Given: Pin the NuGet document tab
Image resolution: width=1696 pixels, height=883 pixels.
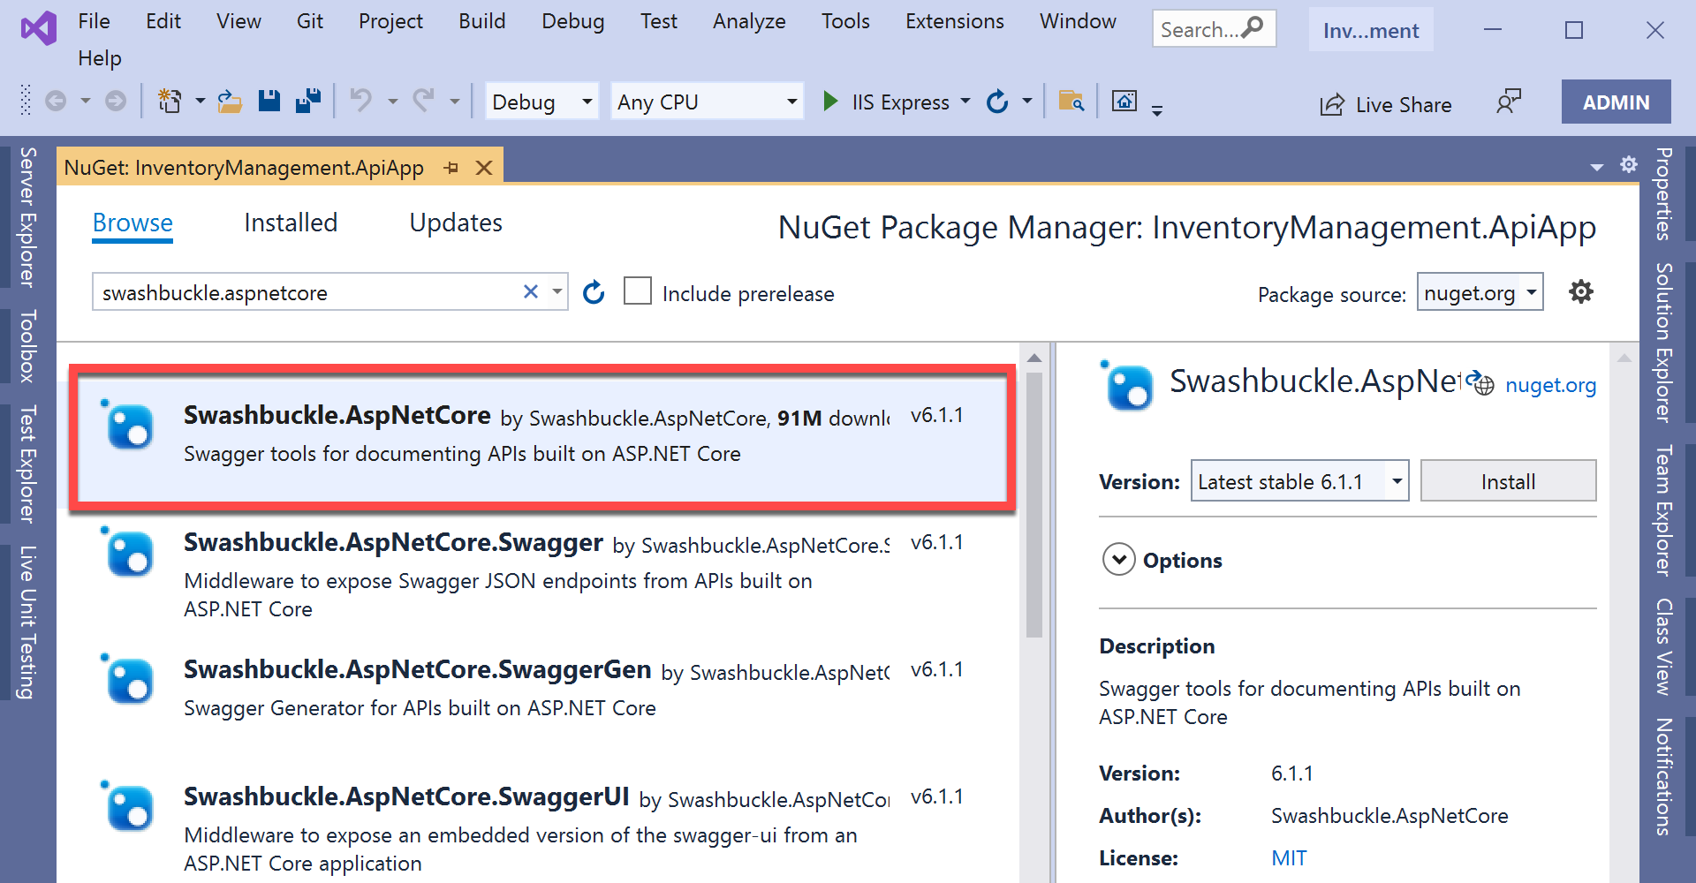Looking at the screenshot, I should click(x=451, y=168).
